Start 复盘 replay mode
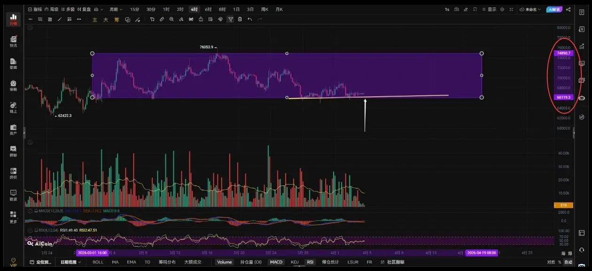This screenshot has width=592, height=271. point(84,9)
